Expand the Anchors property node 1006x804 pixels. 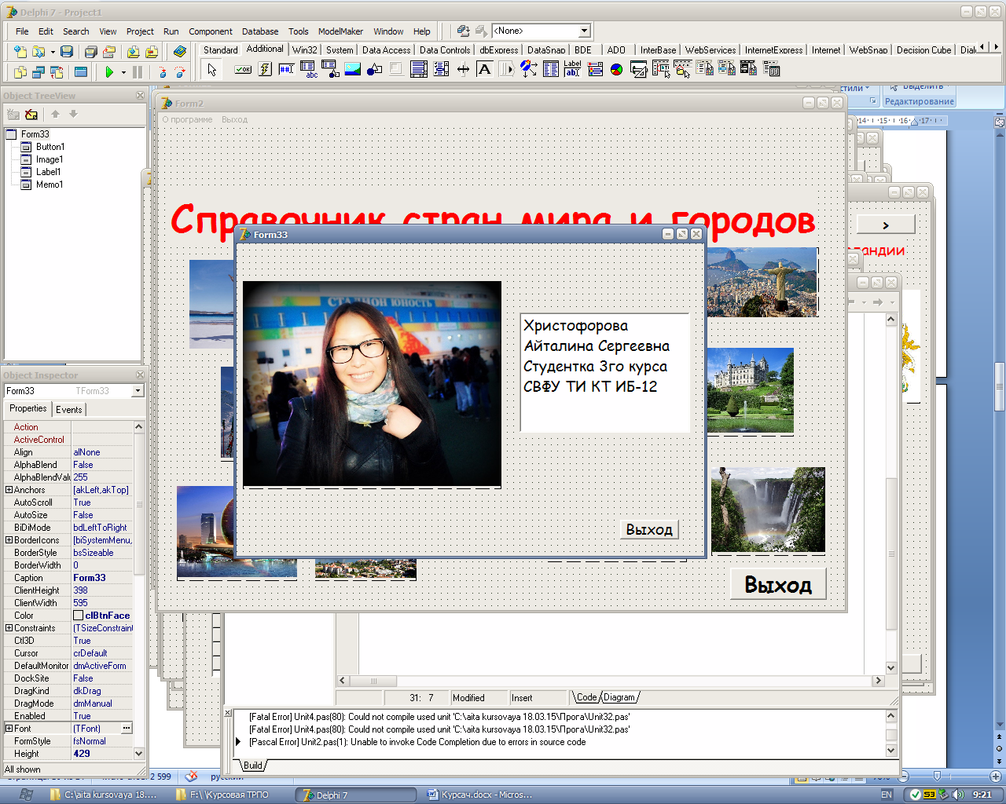coord(9,490)
